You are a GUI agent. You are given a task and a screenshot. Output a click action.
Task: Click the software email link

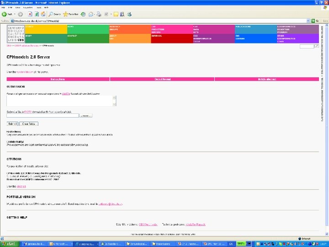pyautogui.click(x=111, y=204)
